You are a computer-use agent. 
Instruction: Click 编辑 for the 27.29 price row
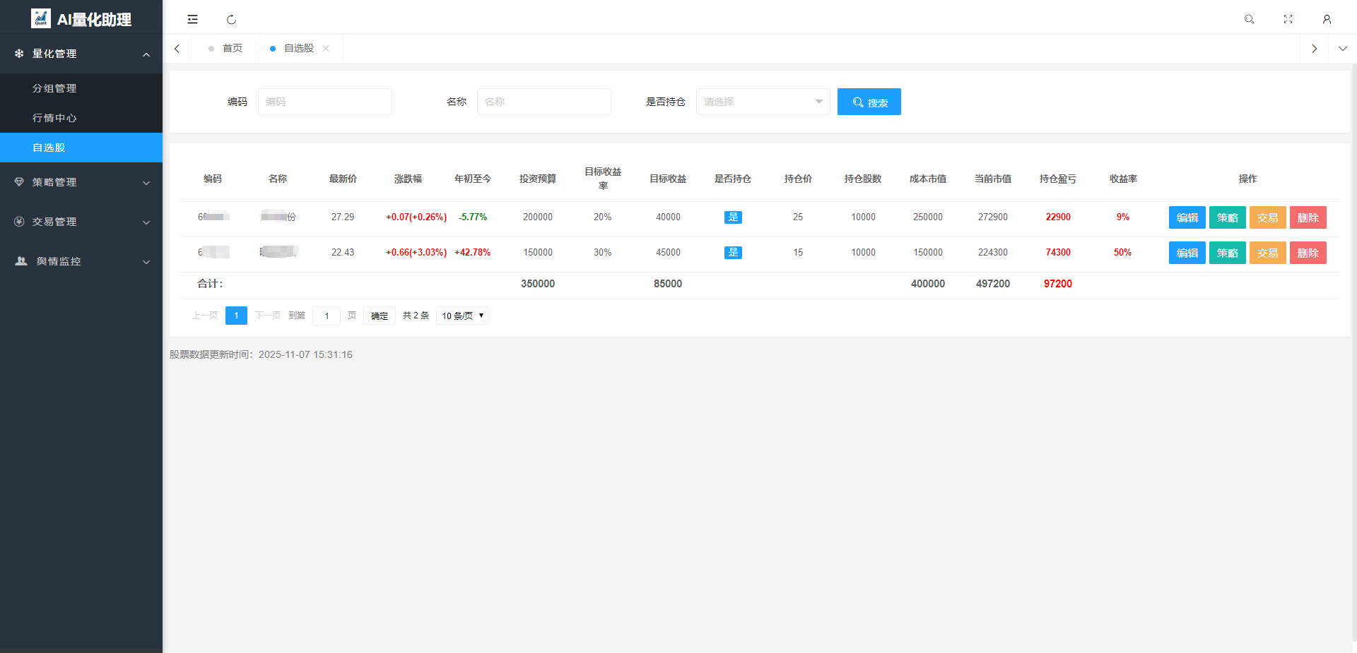tap(1187, 217)
